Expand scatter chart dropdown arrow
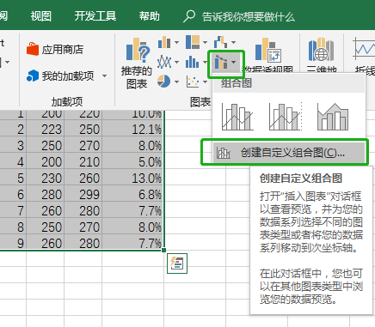 point(205,82)
